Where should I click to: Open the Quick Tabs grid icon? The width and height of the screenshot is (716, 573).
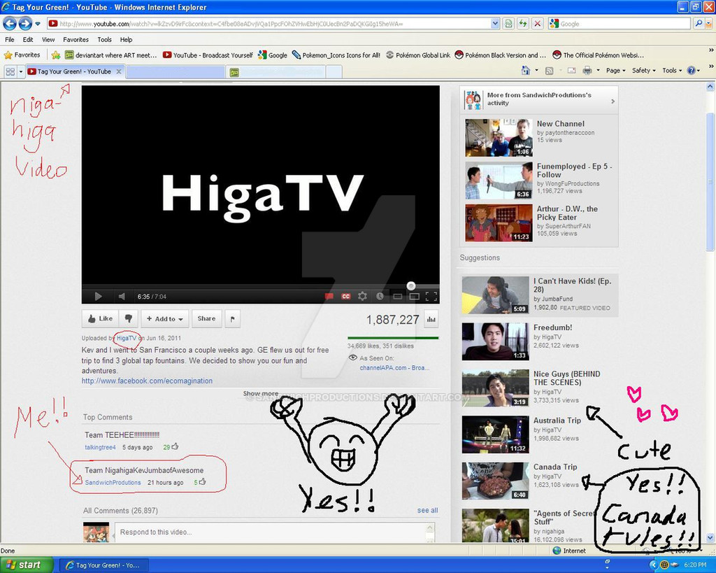[x=10, y=72]
